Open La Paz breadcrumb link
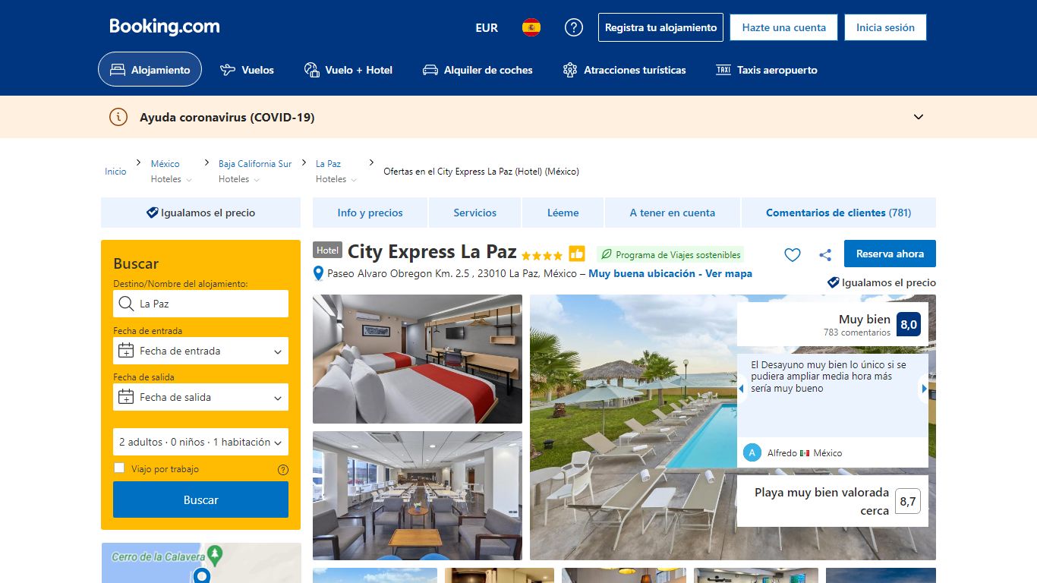Image resolution: width=1037 pixels, height=583 pixels. pos(328,164)
